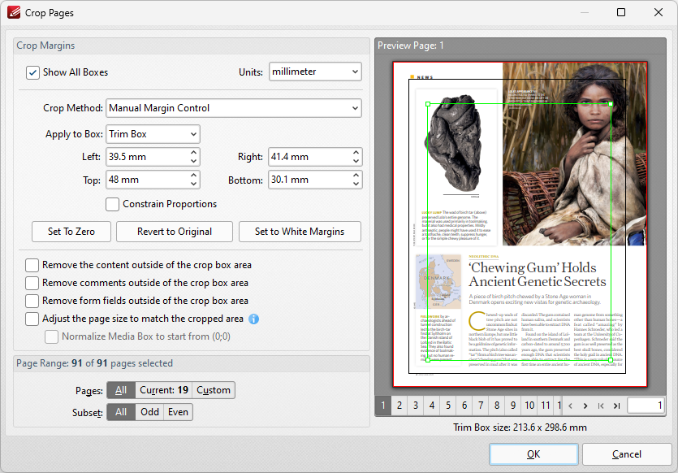
Task: Click the preview page number input field
Action: pyautogui.click(x=646, y=406)
